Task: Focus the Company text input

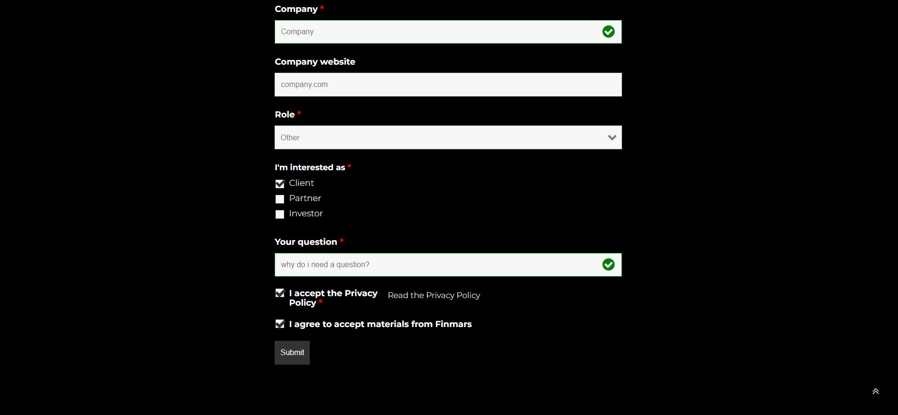Action: pos(438,32)
